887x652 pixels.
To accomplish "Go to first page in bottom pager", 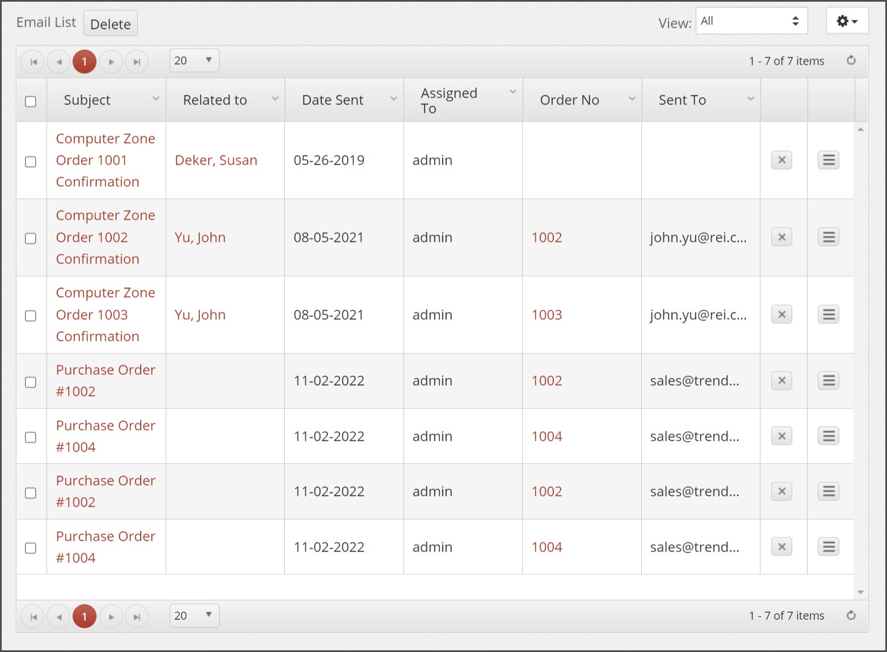I will (33, 616).
